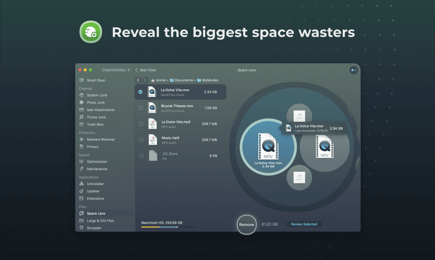Open the Uninstaller module icon
435x260 pixels.
(x=82, y=184)
